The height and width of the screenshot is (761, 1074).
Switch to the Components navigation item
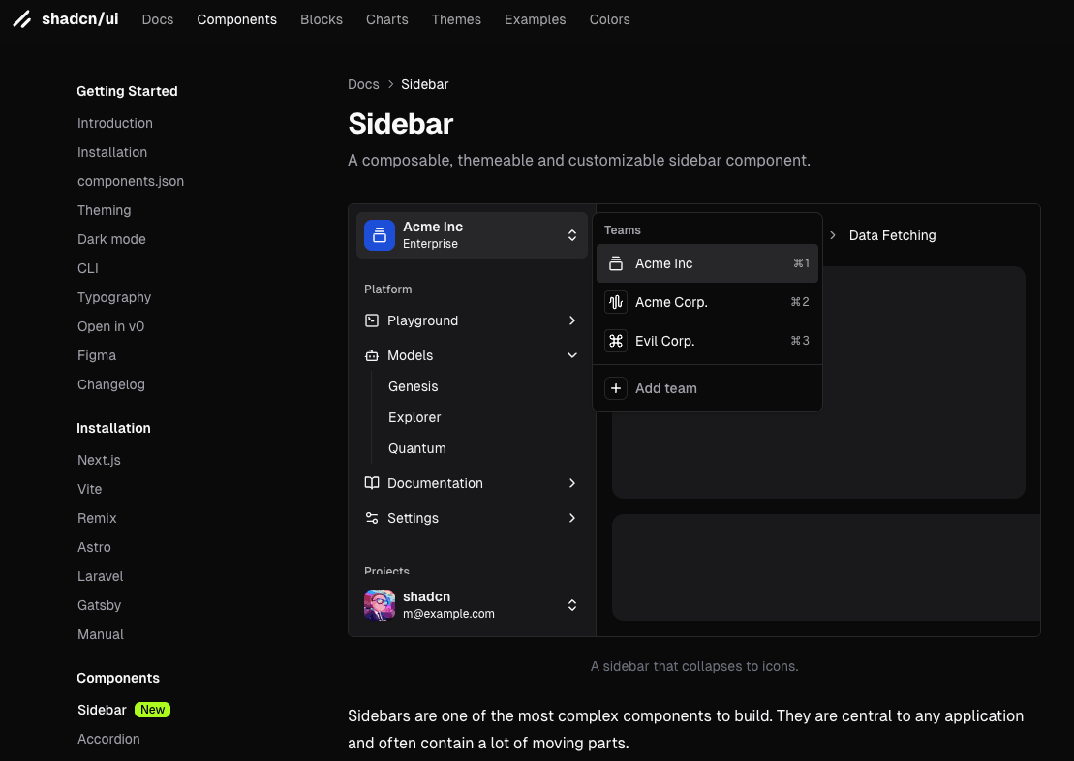coord(236,19)
